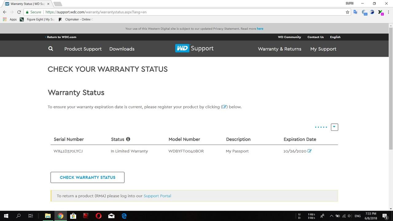Open the Contact Us link
Image resolution: width=393 pixels, height=221 pixels.
point(315,37)
